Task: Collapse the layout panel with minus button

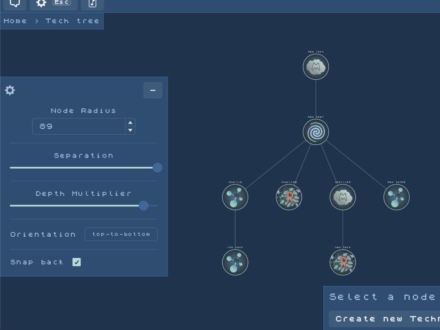Action: tap(153, 90)
